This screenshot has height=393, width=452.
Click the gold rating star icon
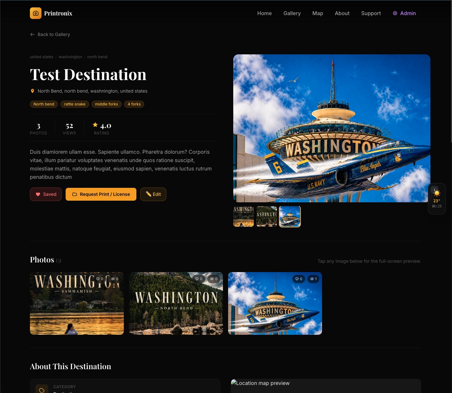tap(95, 125)
